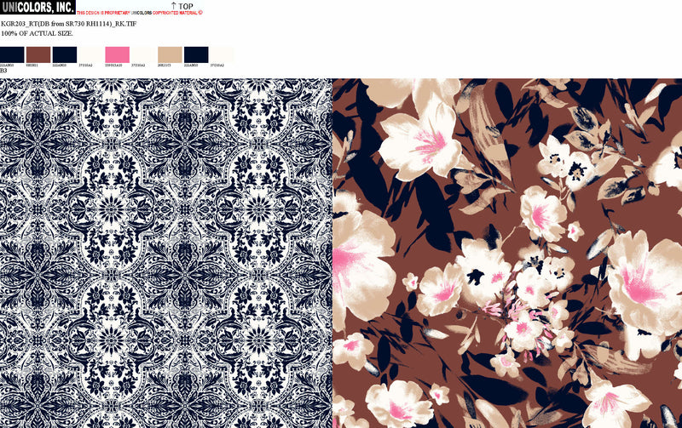Pick the cream swatch between navy and pink
Viewport: 682px width, 428px height.
91,54
